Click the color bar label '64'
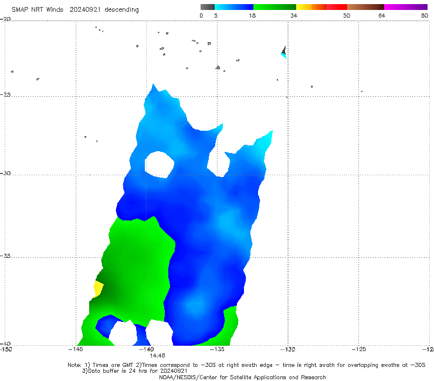Viewport: 434px width, 381px height. coord(382,15)
